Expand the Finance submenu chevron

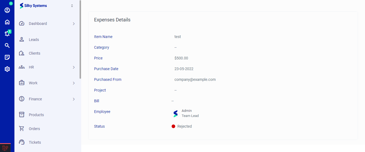click(x=74, y=99)
